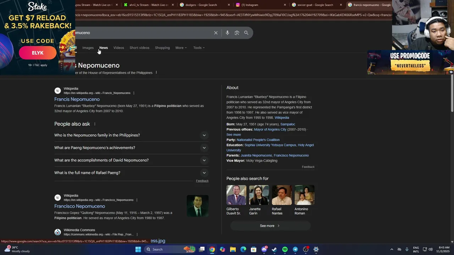Open Steam from the taskbar

pyautogui.click(x=274, y=249)
